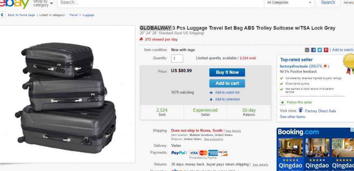
Task: Toggle Add to watch list with eye icon
Action: 211,93
